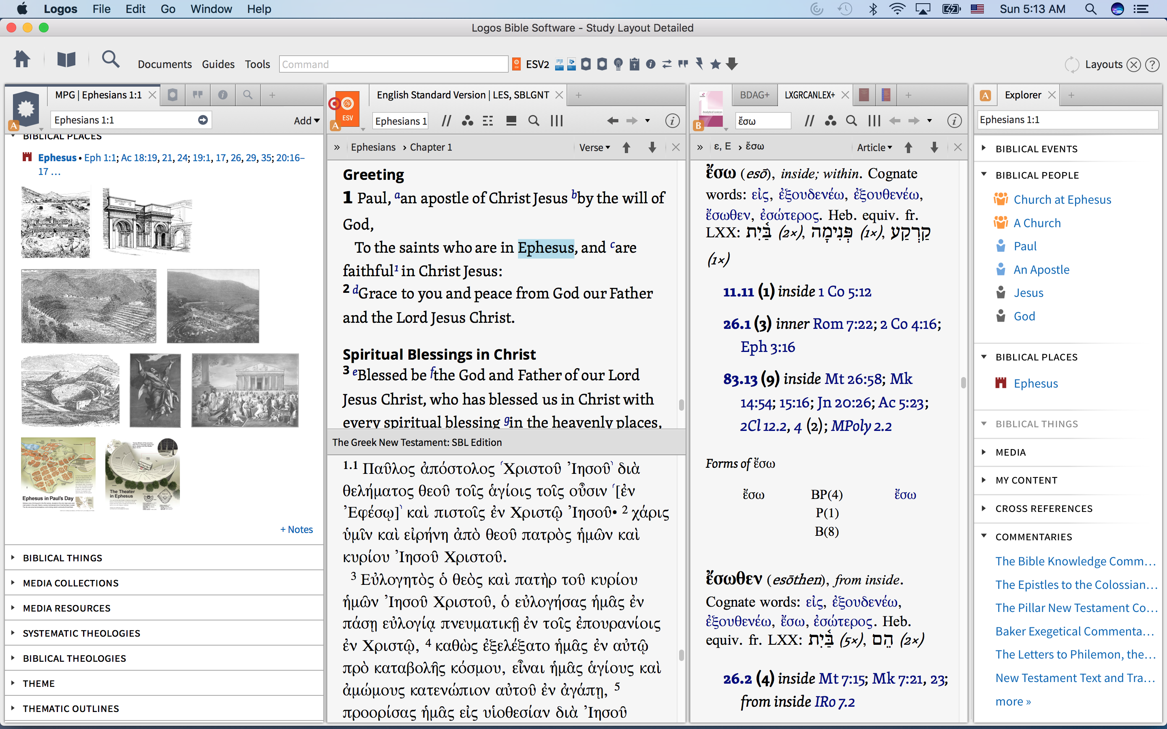Image resolution: width=1167 pixels, height=729 pixels.
Task: Open Article navigation dropdown
Action: tap(874, 147)
